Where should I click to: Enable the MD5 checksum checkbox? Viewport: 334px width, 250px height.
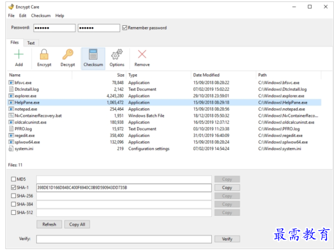point(13,179)
